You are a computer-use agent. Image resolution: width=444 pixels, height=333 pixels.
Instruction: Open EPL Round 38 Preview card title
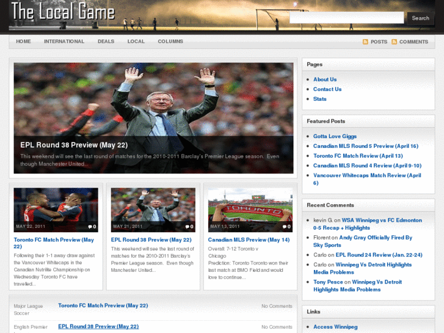[151, 240]
